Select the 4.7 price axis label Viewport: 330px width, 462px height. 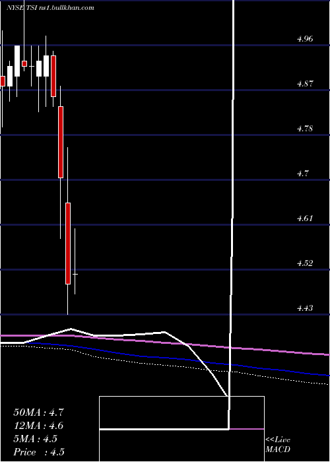pos(302,174)
